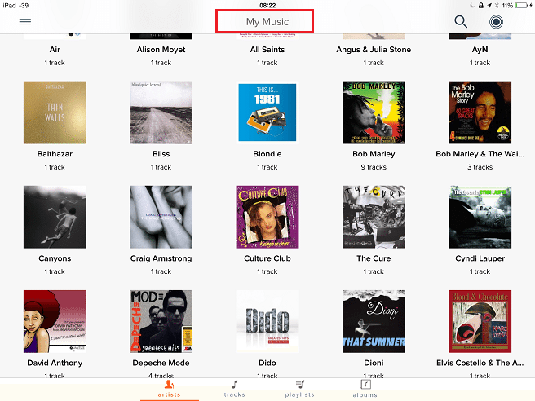The image size is (535, 401).
Task: Open Elvis Costello Blood & Chocolate cover
Action: click(480, 321)
